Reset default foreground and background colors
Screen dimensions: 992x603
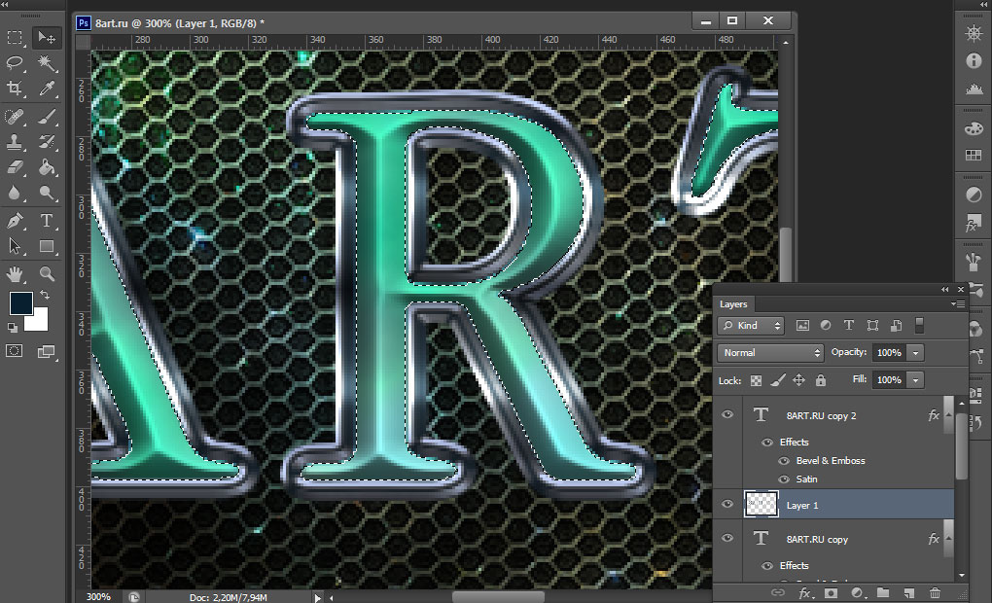click(13, 327)
